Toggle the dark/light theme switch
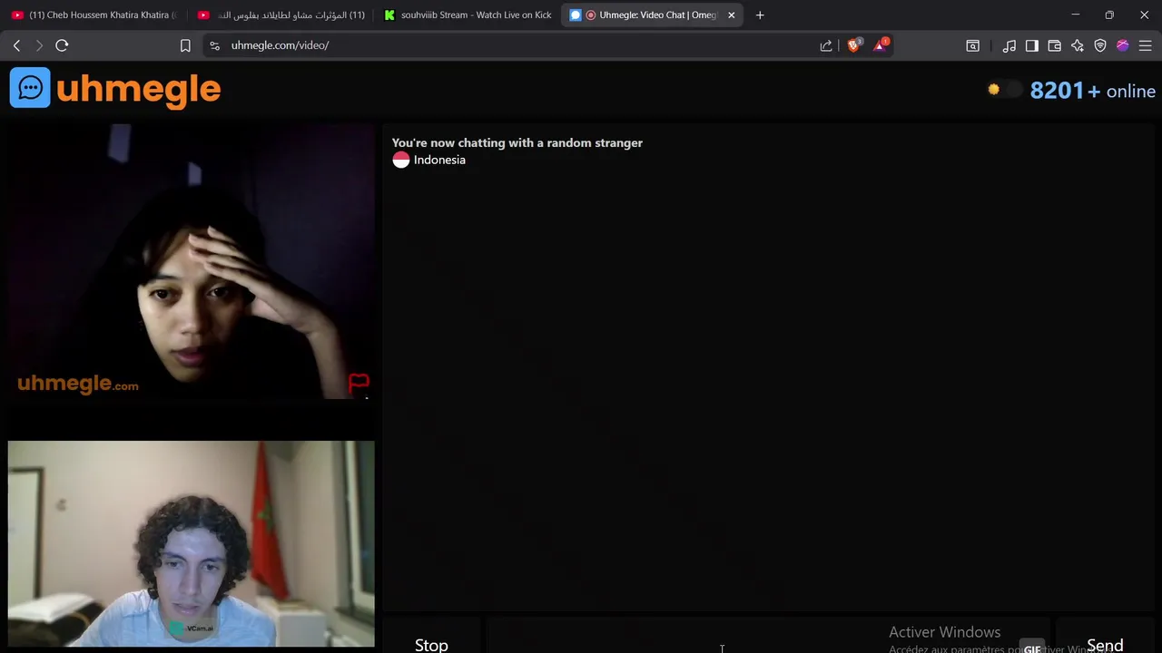This screenshot has width=1162, height=653. [x=1004, y=90]
